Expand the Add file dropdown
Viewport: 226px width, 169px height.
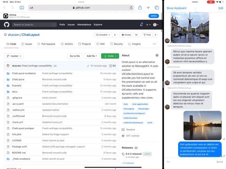92,56
